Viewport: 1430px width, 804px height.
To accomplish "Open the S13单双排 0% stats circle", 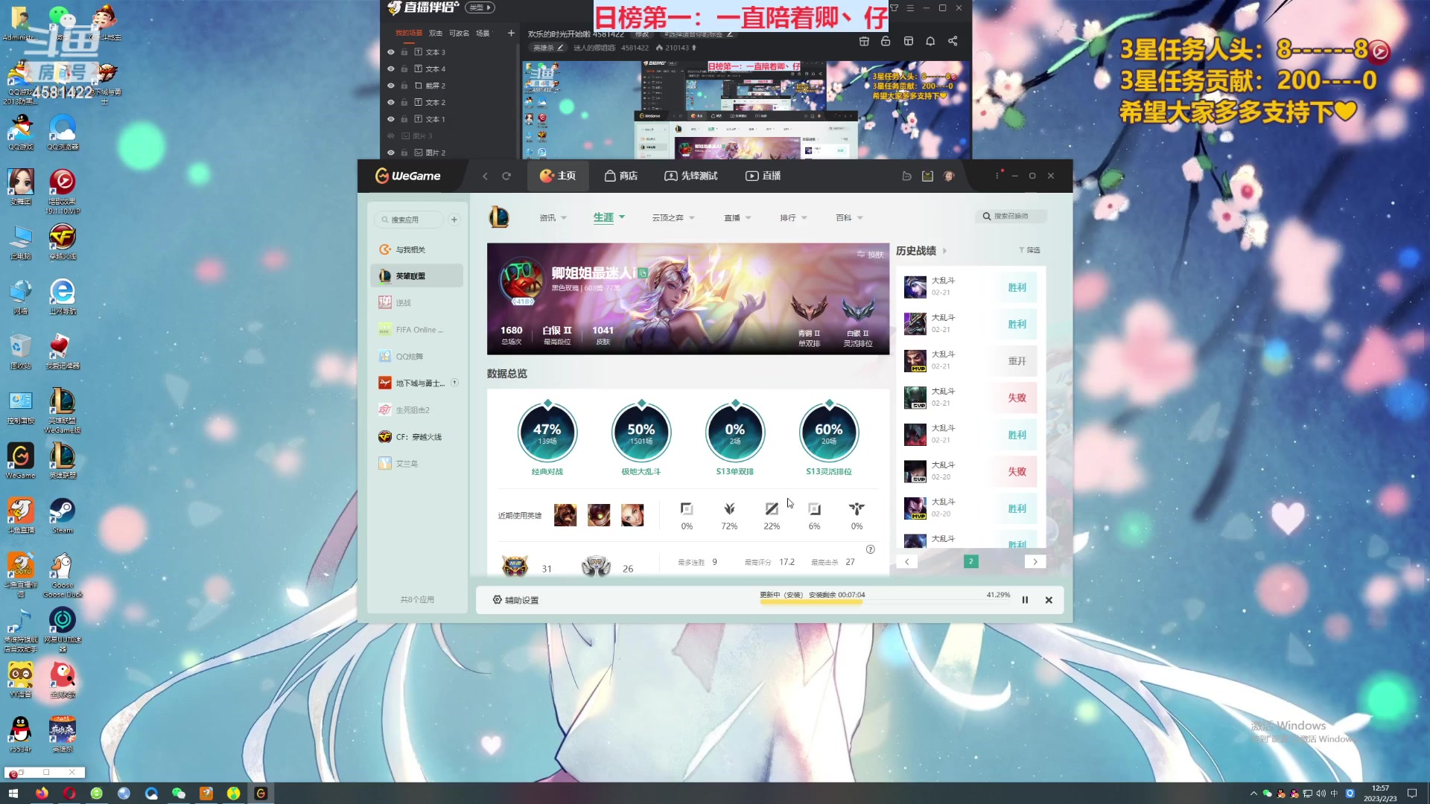I will pos(735,433).
